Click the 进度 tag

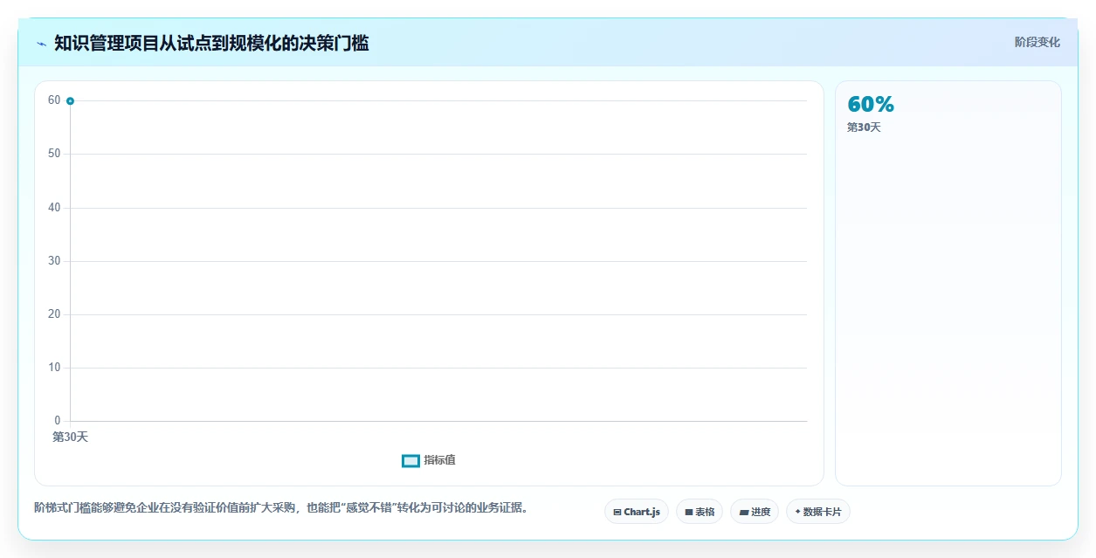[755, 512]
